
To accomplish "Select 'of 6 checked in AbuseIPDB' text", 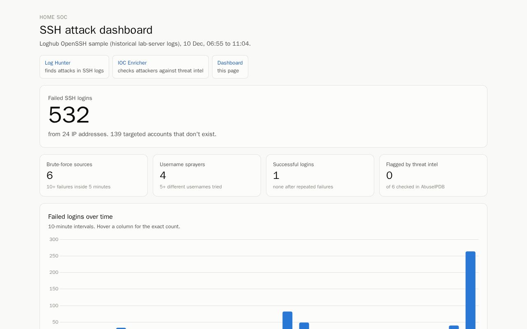I will pos(415,187).
